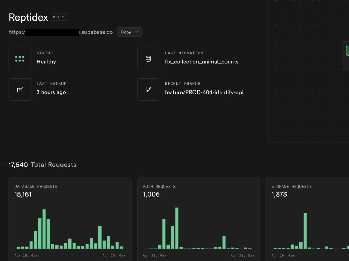
Task: Click the STATUS label
Action: (45, 53)
